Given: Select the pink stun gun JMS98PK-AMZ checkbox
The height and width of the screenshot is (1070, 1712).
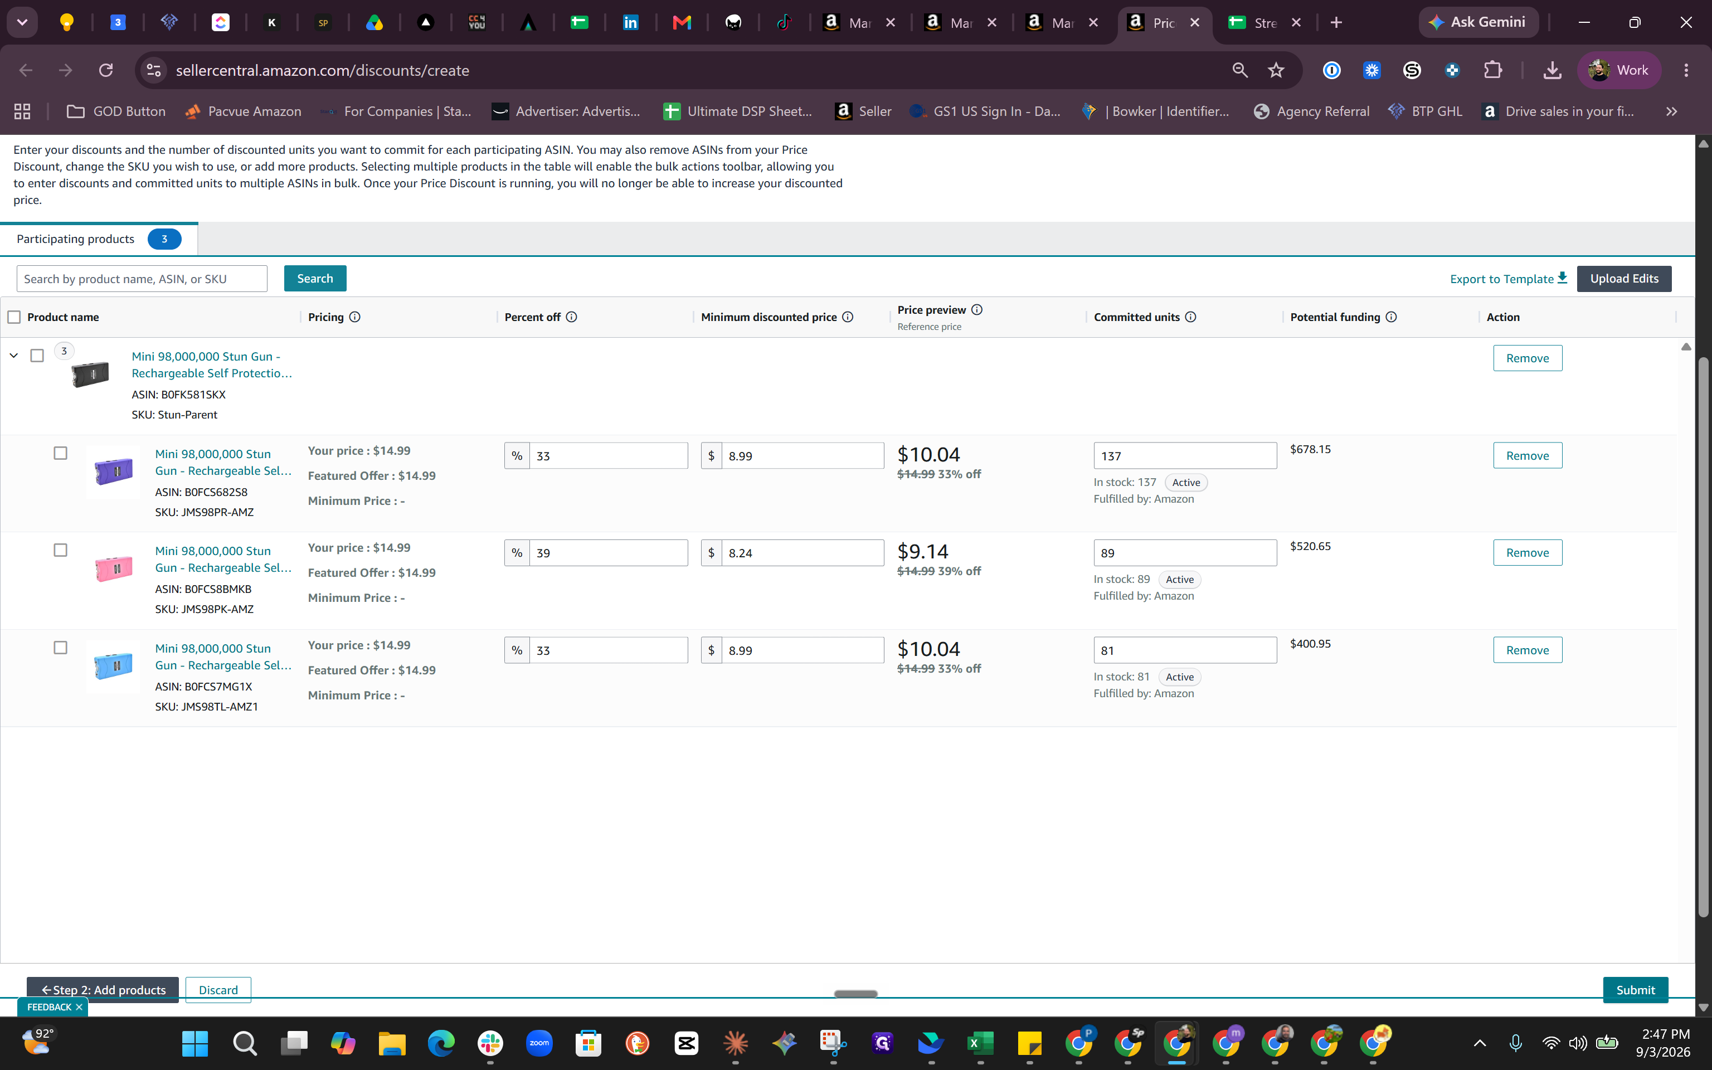Looking at the screenshot, I should pyautogui.click(x=61, y=550).
